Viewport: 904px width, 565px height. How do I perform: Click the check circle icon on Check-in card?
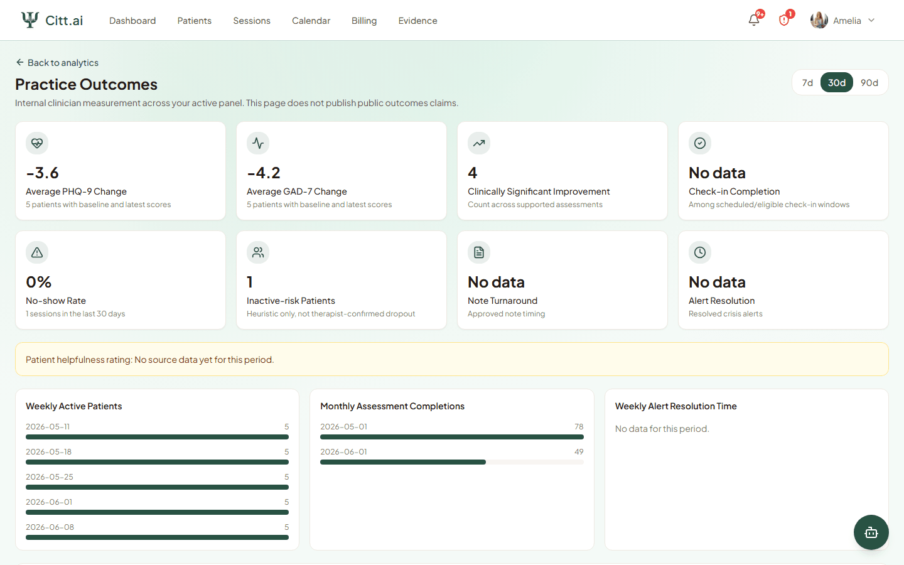[x=700, y=143]
